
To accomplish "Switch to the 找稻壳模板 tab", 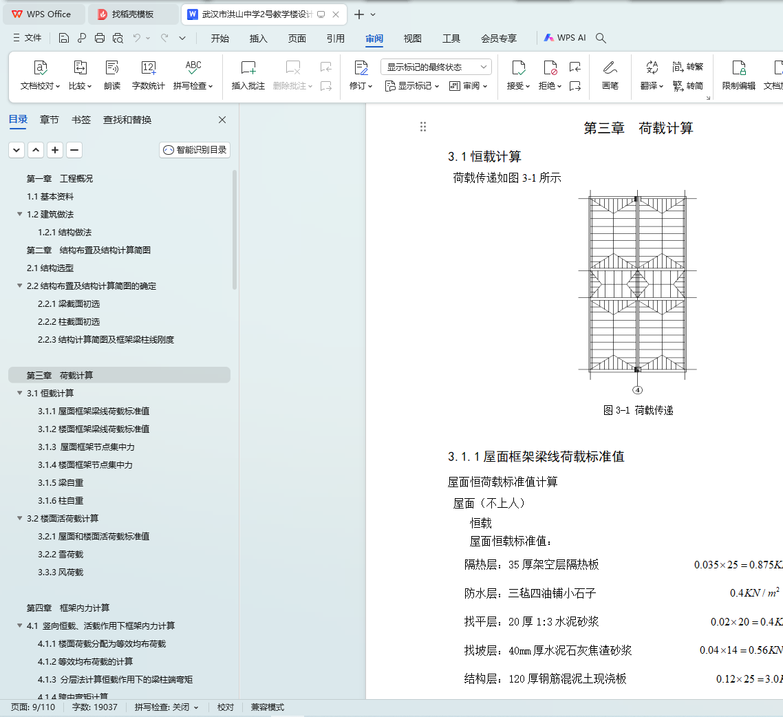I will [x=133, y=14].
